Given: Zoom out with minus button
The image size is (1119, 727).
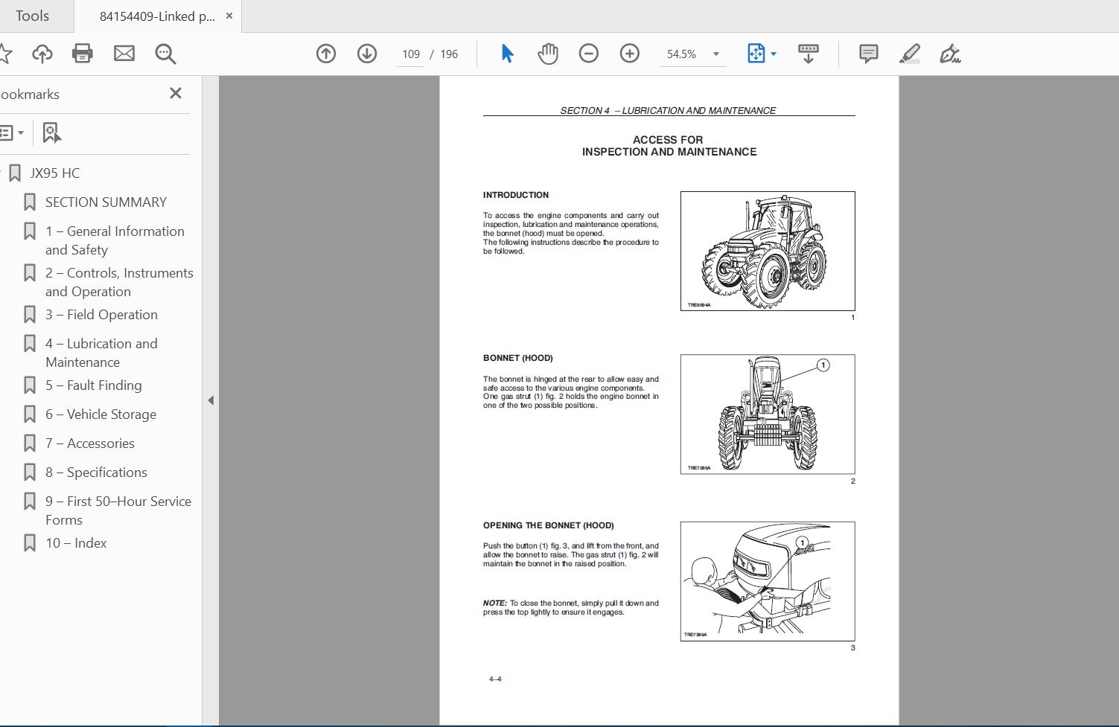Looking at the screenshot, I should click(x=589, y=54).
